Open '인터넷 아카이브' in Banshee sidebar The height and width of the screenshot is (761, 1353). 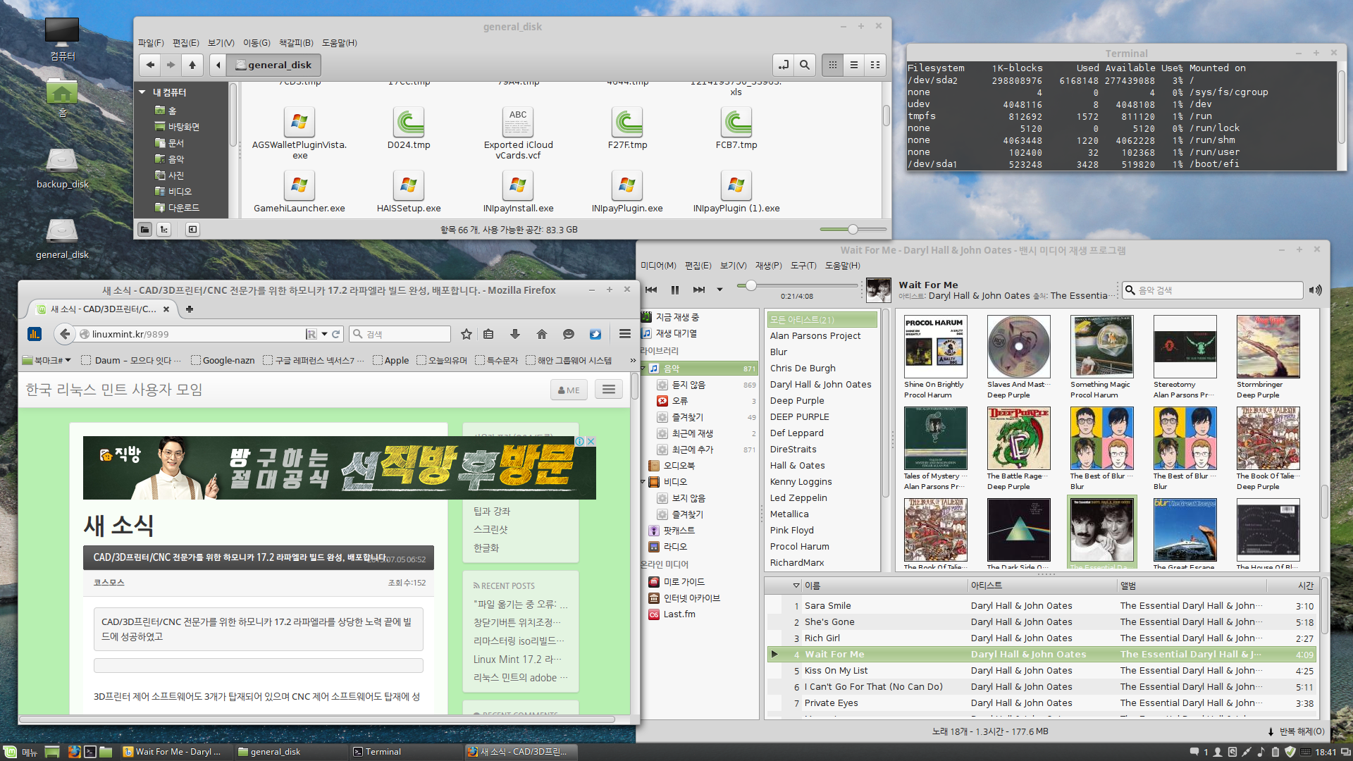point(691,598)
